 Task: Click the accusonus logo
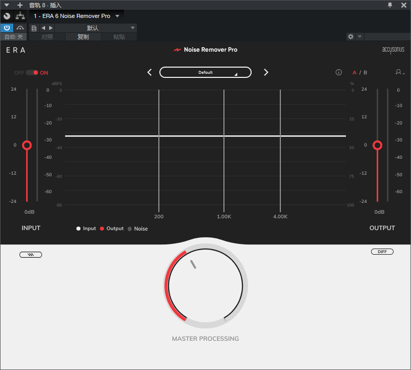pos(393,50)
